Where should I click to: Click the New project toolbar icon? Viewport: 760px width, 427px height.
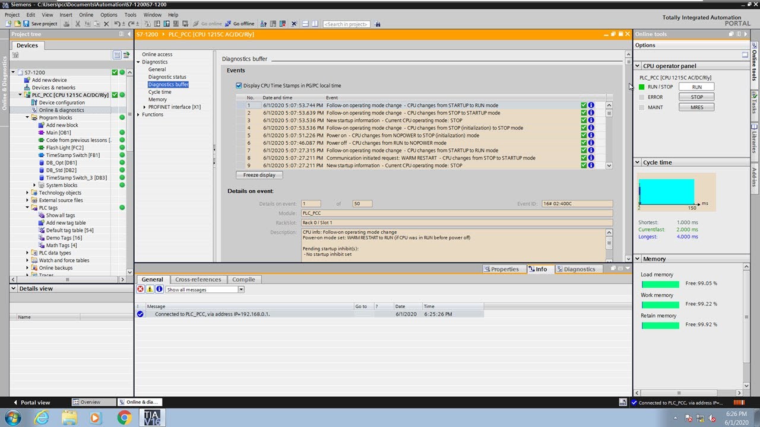point(8,24)
